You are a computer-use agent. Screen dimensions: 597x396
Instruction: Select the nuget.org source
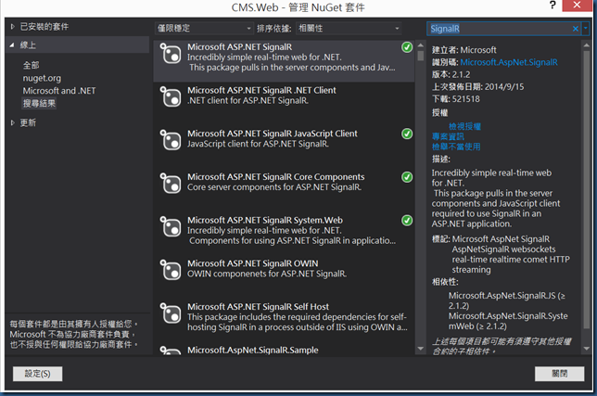42,78
